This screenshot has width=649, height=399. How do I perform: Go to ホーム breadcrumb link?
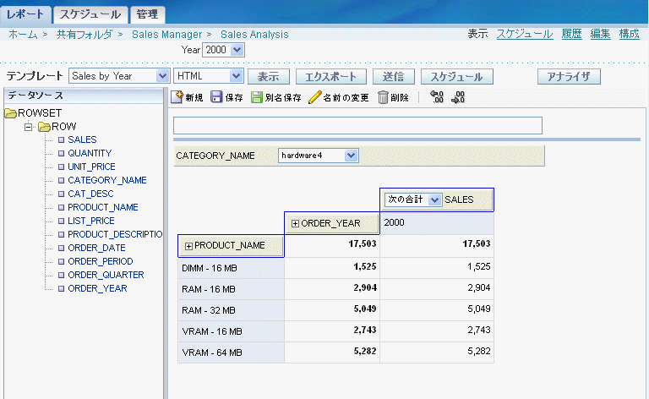click(x=23, y=35)
